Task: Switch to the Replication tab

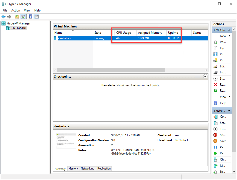Action: click(104, 169)
